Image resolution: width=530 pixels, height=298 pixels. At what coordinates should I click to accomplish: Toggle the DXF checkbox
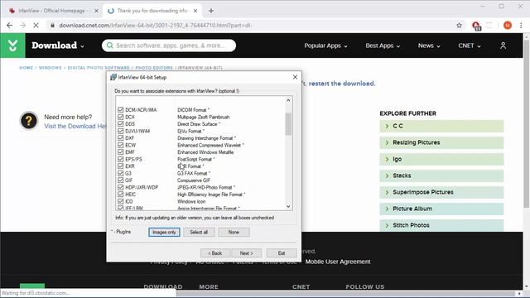pos(121,138)
